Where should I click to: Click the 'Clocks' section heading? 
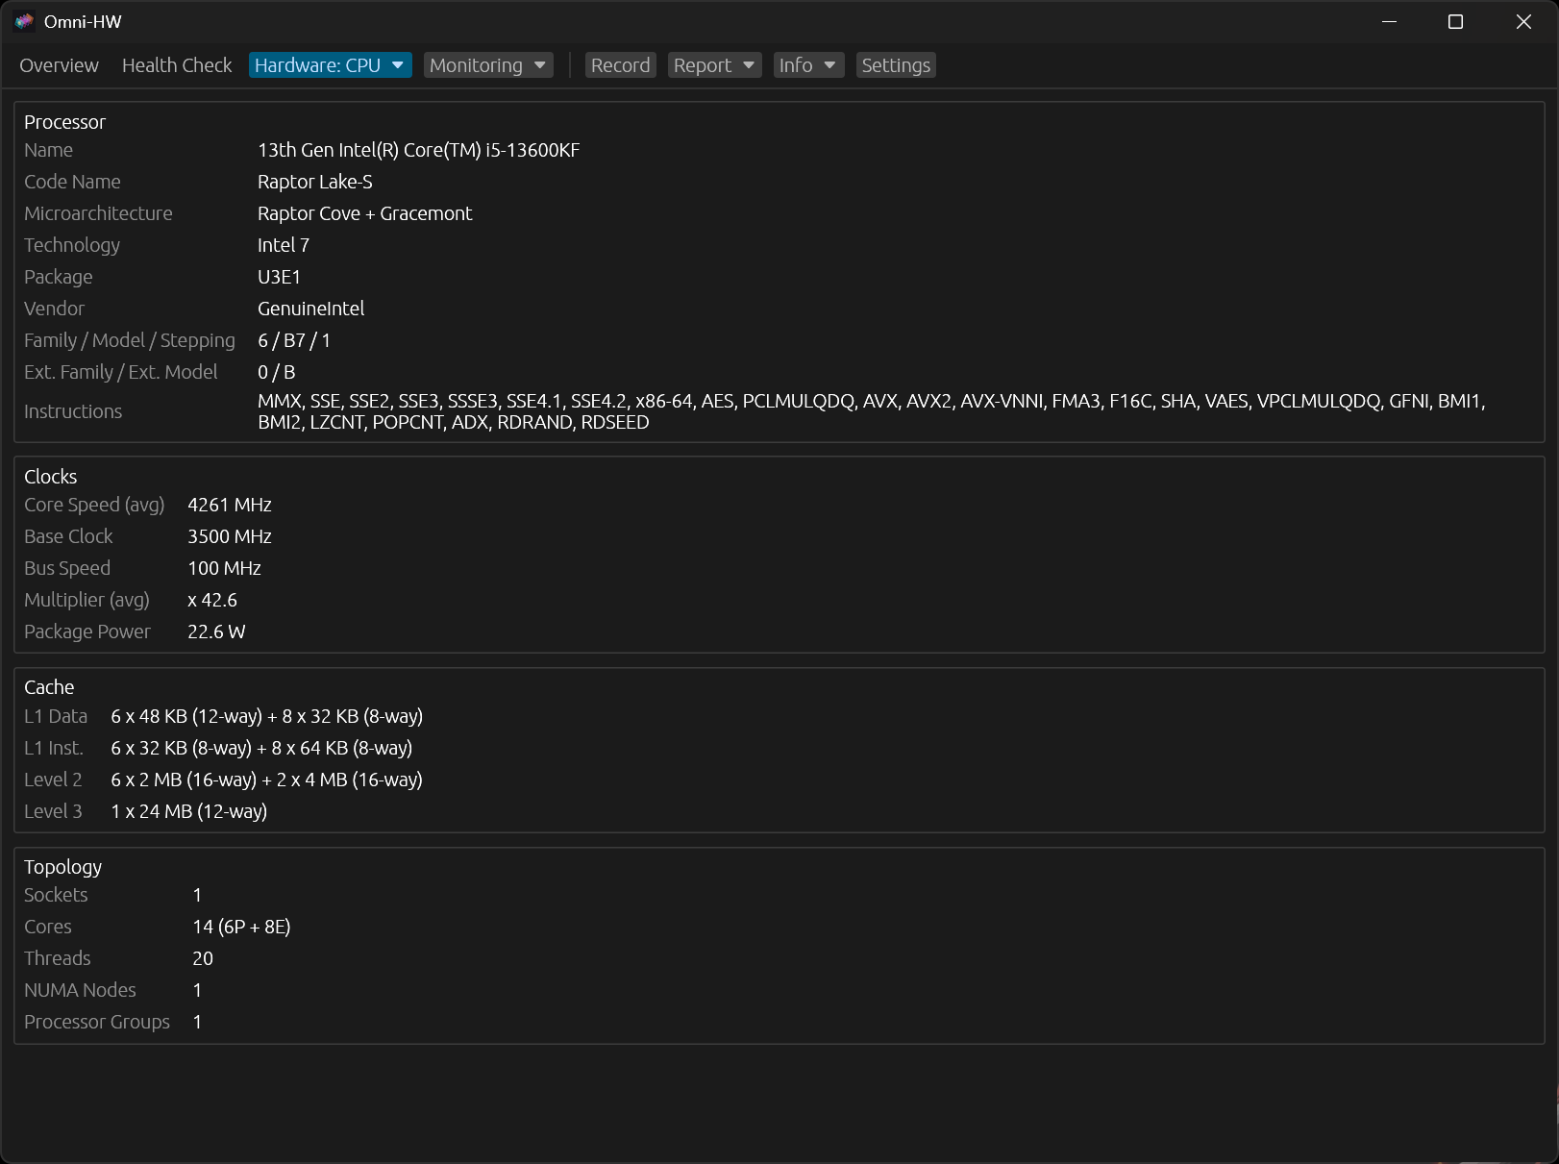pyautogui.click(x=51, y=477)
